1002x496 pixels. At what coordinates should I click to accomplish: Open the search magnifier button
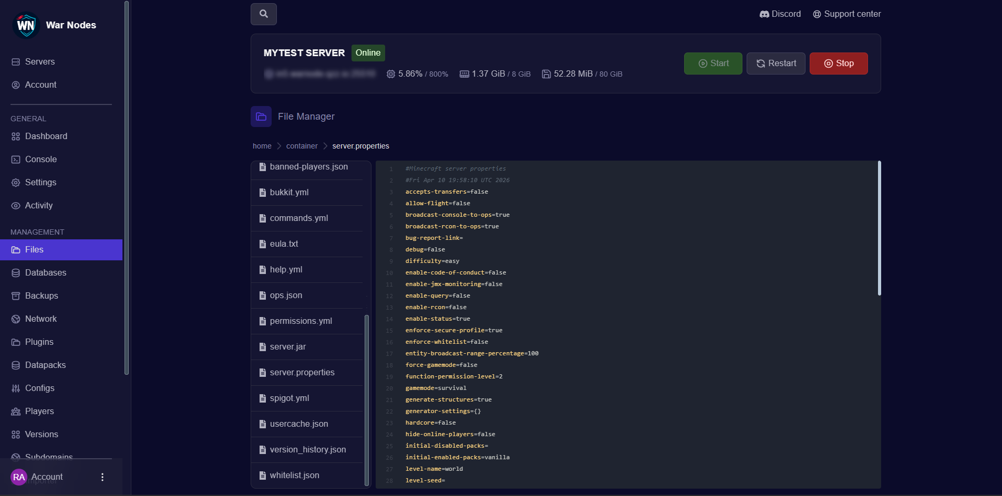click(x=264, y=14)
